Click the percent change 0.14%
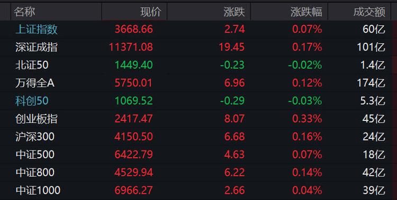The height and width of the screenshot is (200, 397). coord(307,173)
